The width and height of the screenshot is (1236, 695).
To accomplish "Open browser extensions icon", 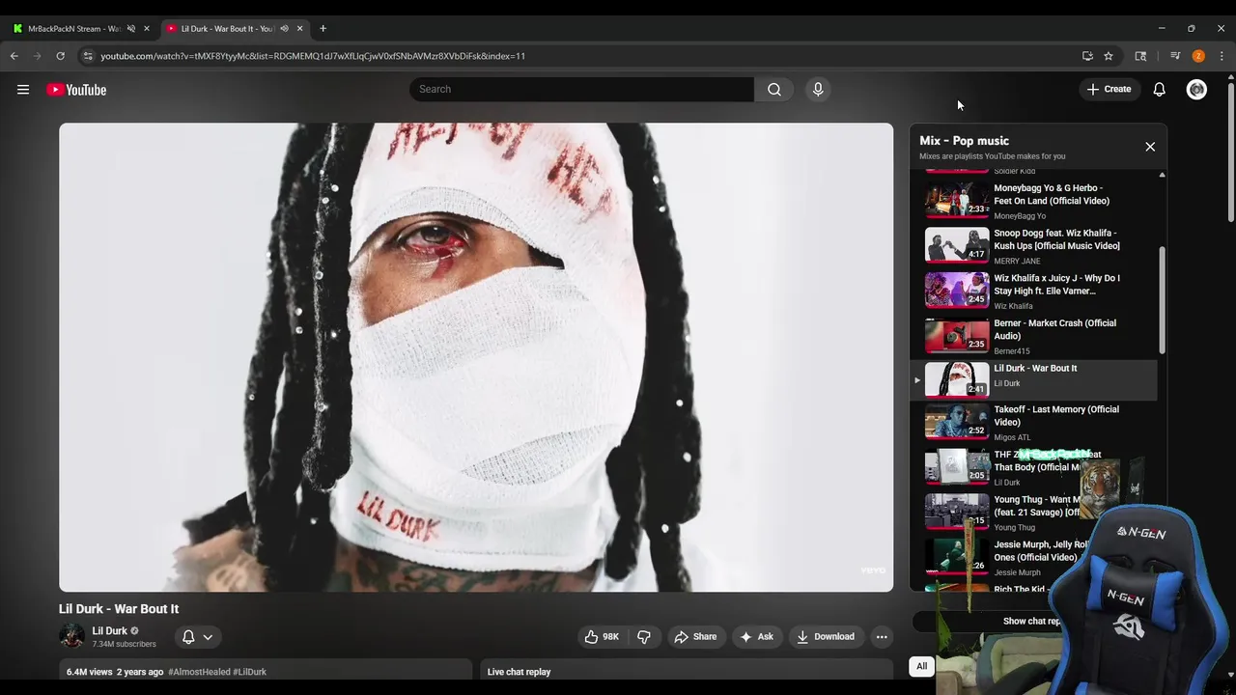I will pyautogui.click(x=1140, y=56).
